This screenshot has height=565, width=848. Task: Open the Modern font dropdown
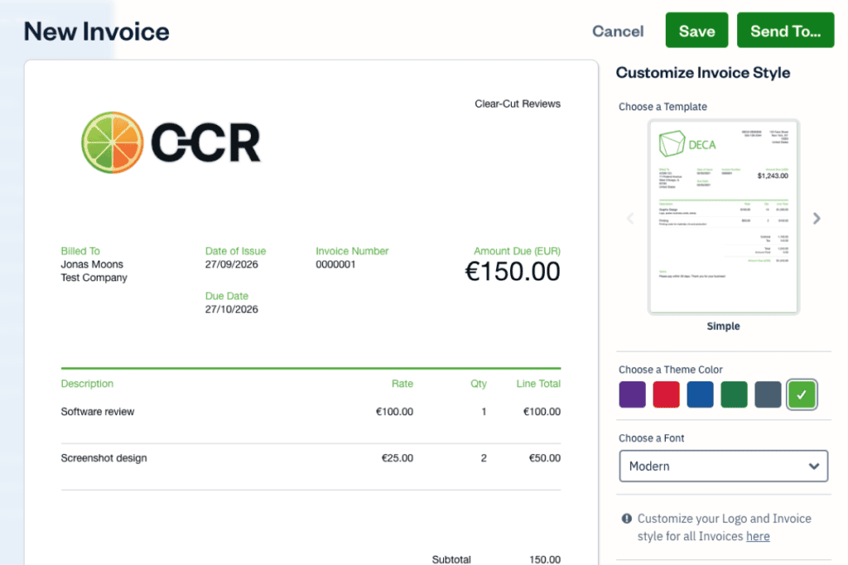[724, 467]
